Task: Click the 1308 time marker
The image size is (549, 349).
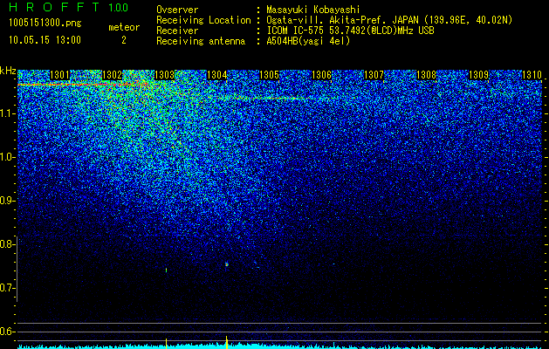Action: pyautogui.click(x=427, y=75)
